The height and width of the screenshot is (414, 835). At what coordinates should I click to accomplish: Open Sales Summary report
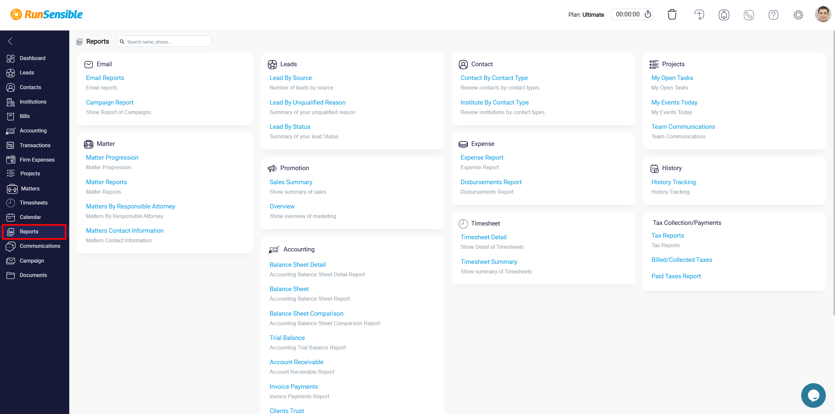291,182
